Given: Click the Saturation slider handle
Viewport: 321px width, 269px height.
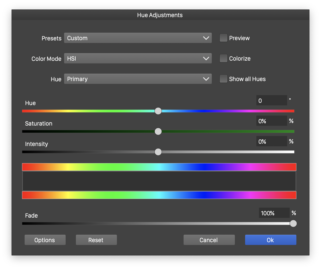Looking at the screenshot, I should click(158, 131).
